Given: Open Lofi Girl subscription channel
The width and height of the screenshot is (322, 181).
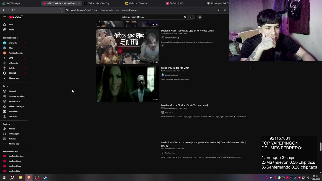Looking at the screenshot, I should point(14,68).
